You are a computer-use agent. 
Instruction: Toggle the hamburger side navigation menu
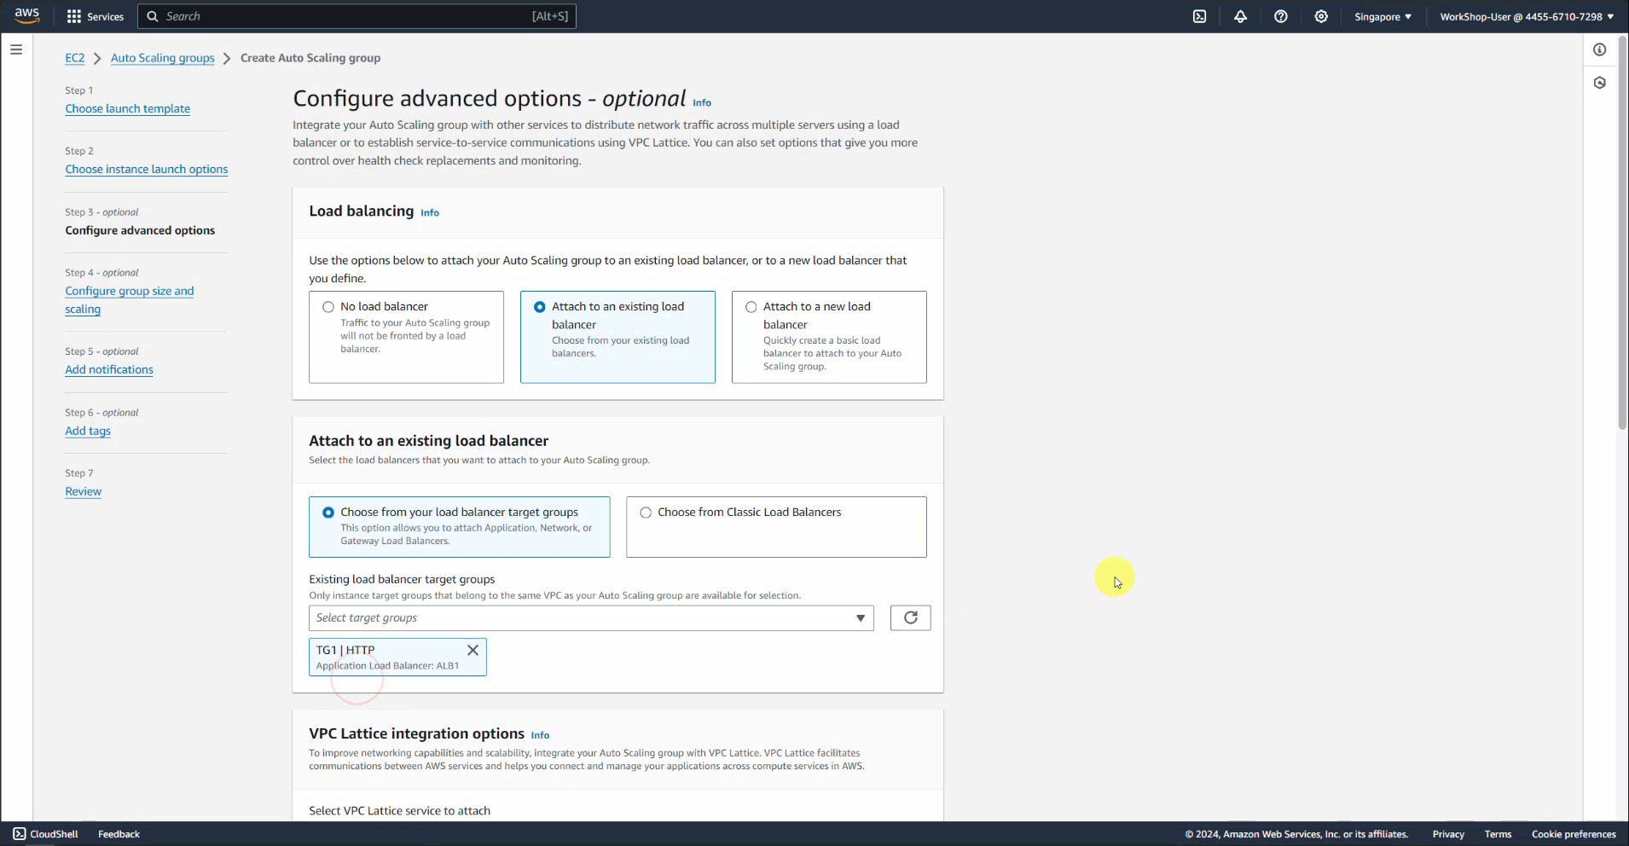tap(16, 49)
